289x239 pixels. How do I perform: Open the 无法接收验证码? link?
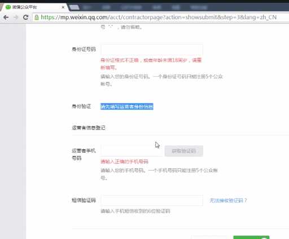click(x=228, y=201)
